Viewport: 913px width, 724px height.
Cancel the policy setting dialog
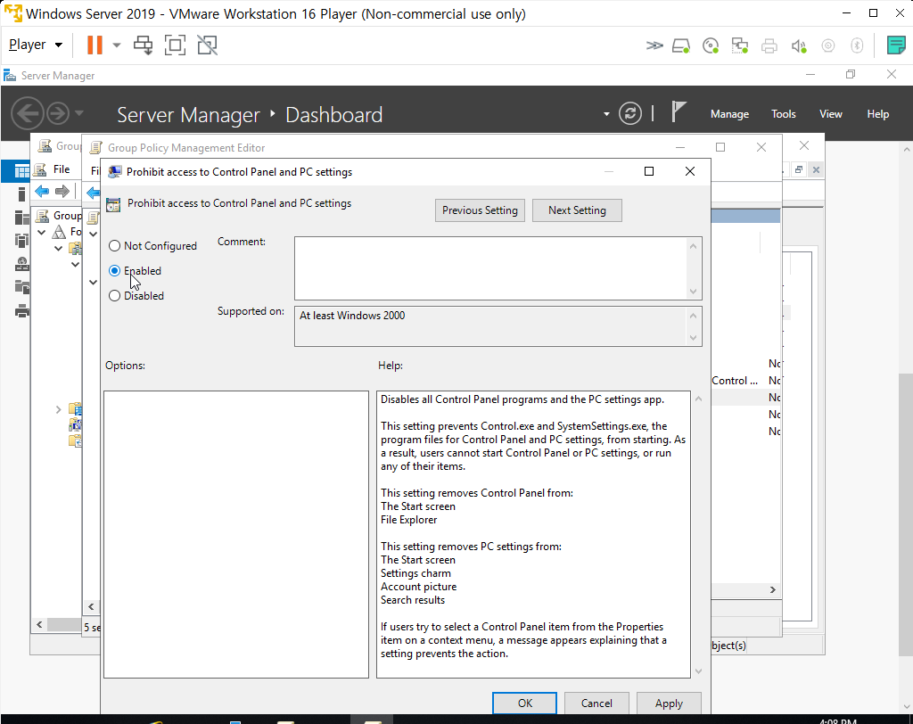596,703
